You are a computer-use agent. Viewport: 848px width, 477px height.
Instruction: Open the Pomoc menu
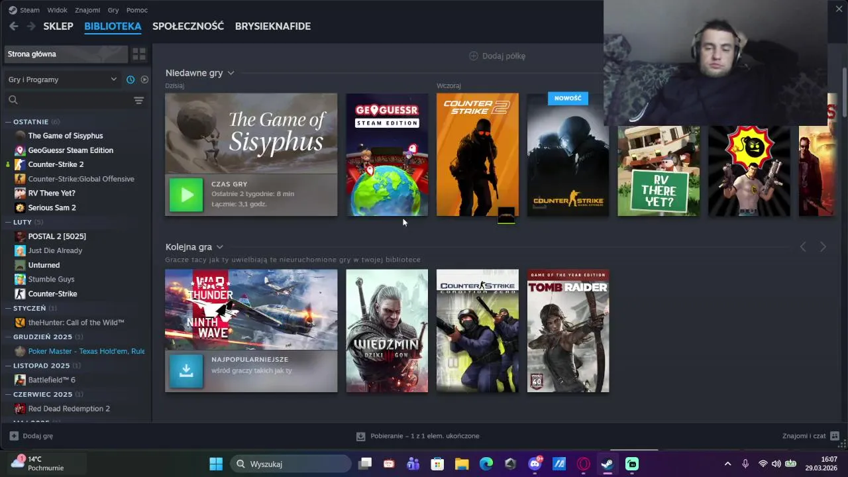(x=137, y=10)
